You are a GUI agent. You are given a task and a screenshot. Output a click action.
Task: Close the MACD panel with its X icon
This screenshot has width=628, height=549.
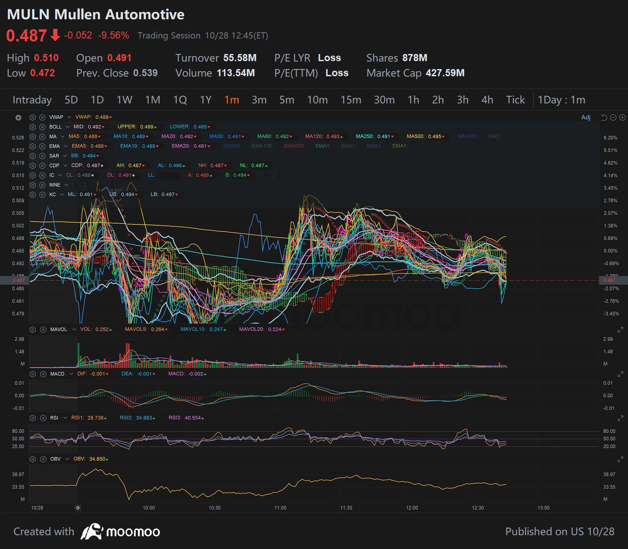pyautogui.click(x=43, y=374)
